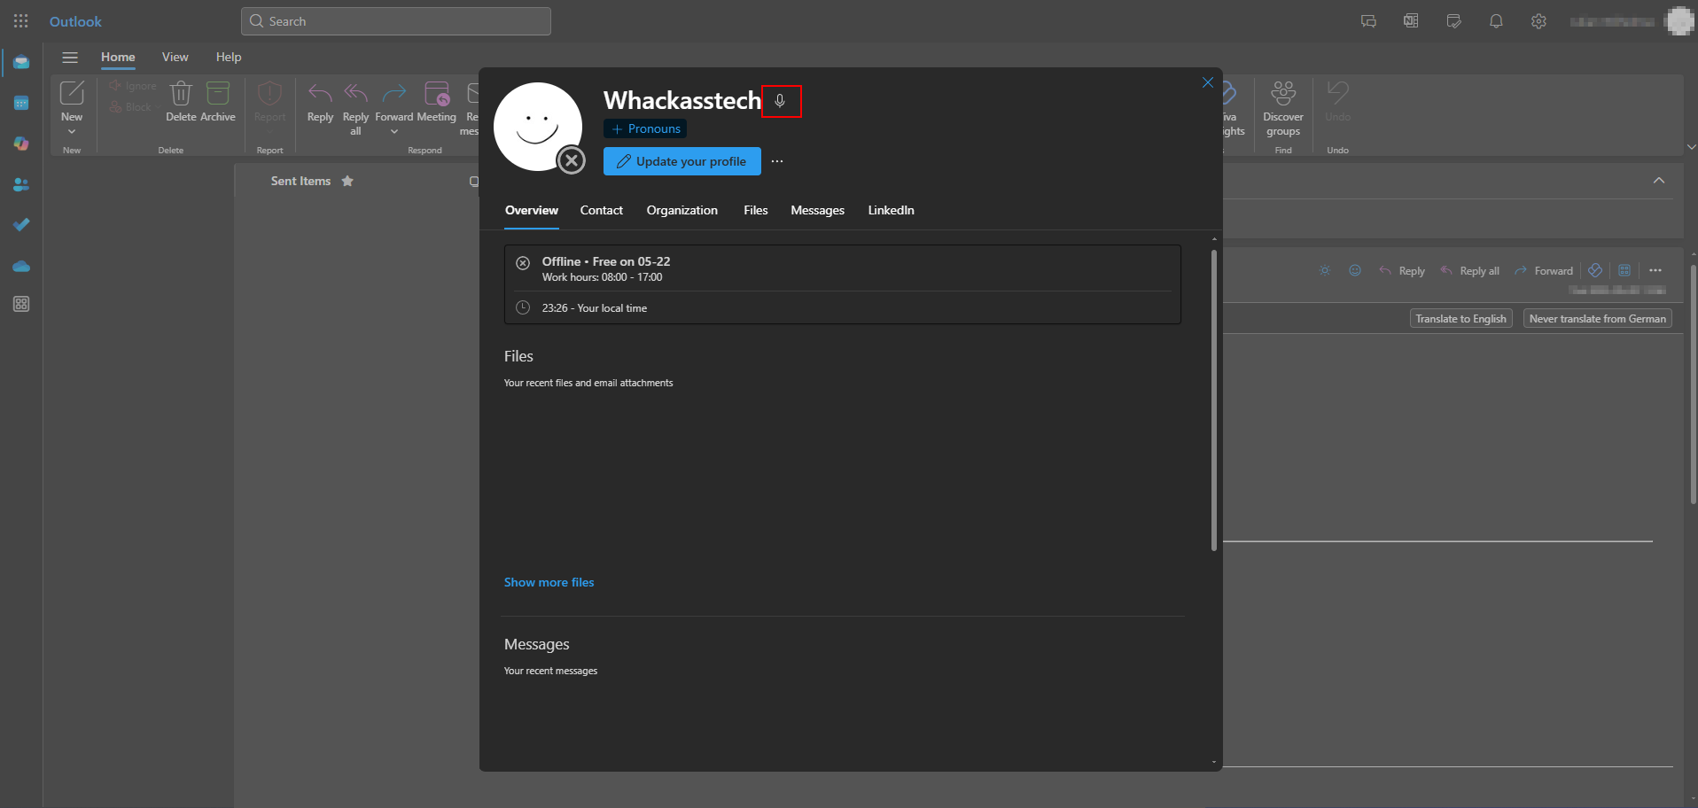Screen dimensions: 1698x808
Task: Toggle the hamburger navigation pane button
Action: click(x=70, y=58)
